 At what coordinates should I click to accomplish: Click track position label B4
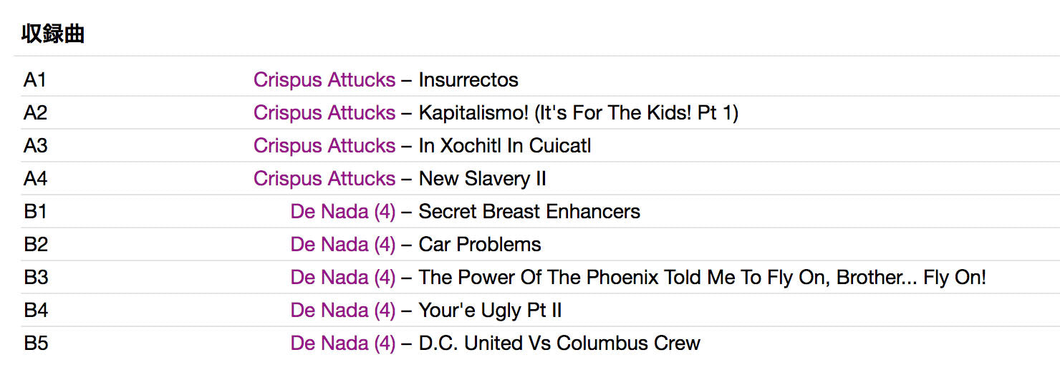(36, 310)
